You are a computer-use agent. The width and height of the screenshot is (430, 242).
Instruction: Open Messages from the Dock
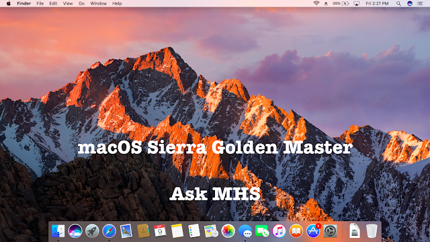pyautogui.click(x=245, y=231)
